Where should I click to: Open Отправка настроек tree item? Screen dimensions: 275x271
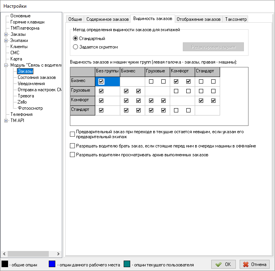click(40, 90)
